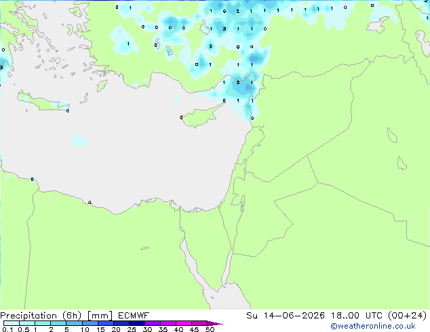Click the '45' legend value
Screen dimensions: 430x332
(x=194, y=329)
